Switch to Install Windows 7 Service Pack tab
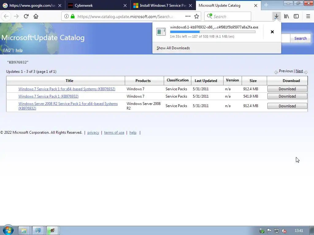This screenshot has height=235, width=314. (163, 6)
